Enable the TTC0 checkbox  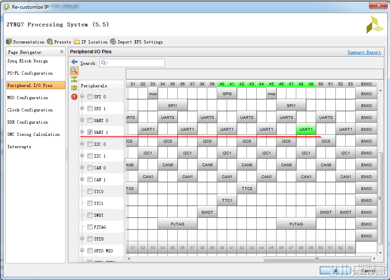tap(90, 192)
